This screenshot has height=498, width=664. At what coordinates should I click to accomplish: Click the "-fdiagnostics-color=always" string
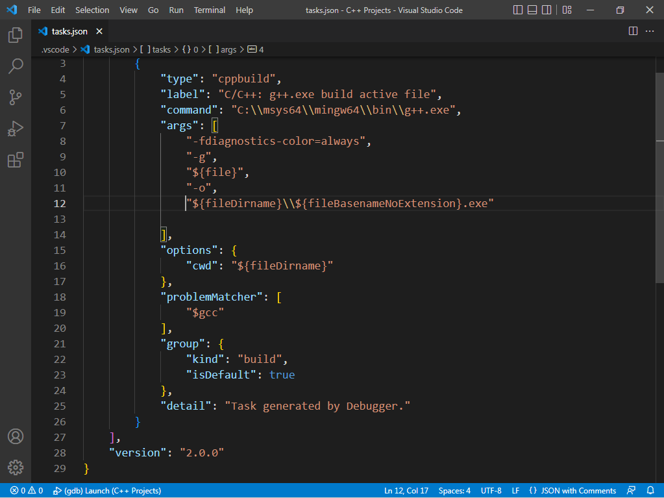[275, 141]
